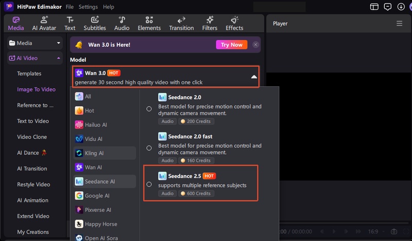
Task: Select Reference to ... sidebar item
Action: (35, 105)
